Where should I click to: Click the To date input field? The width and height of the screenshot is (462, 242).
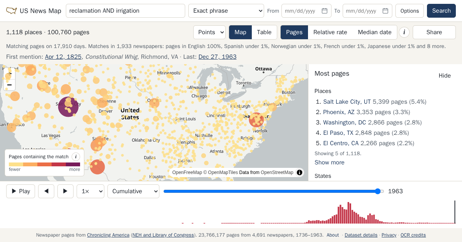click(x=367, y=11)
